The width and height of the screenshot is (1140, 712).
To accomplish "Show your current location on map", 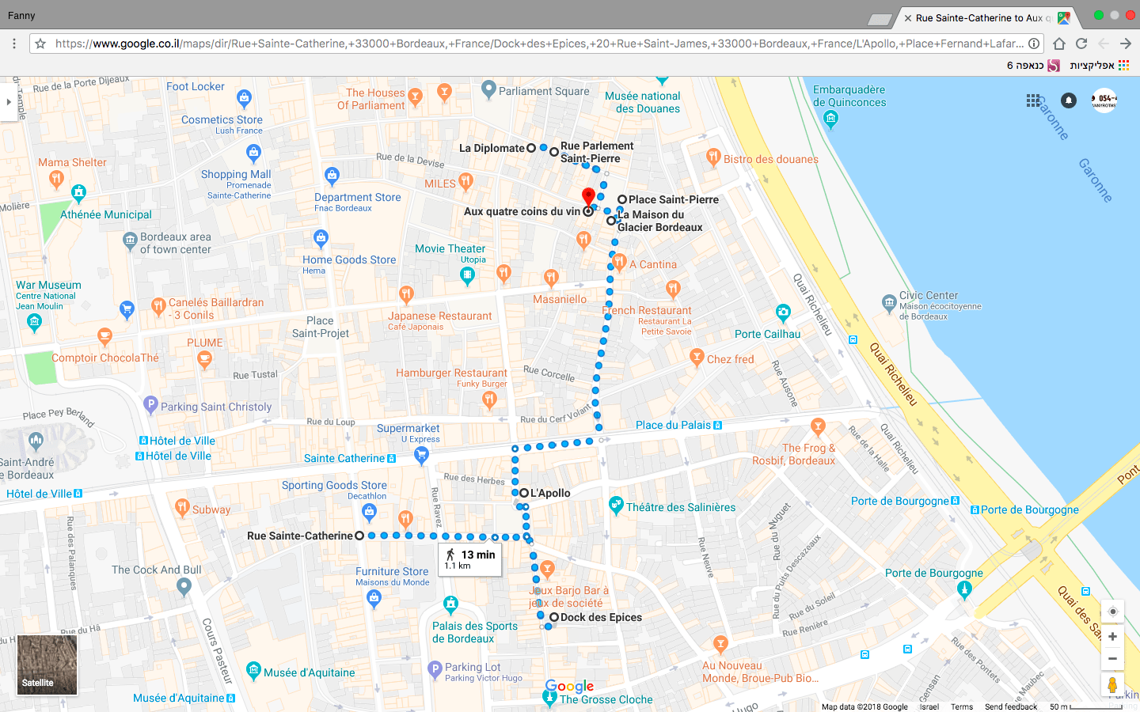I will (x=1112, y=612).
